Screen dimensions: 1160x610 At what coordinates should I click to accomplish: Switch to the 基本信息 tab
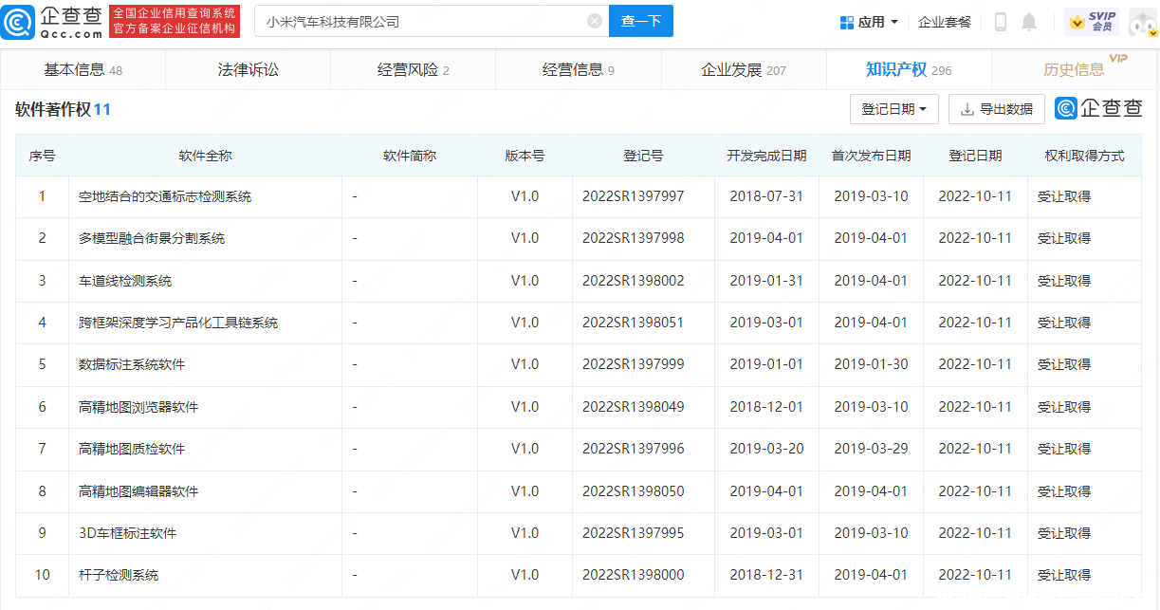pos(83,70)
